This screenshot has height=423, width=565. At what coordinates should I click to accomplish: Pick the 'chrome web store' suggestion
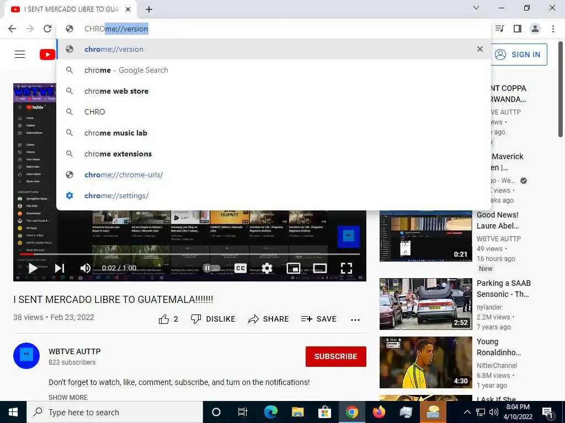(x=274, y=91)
